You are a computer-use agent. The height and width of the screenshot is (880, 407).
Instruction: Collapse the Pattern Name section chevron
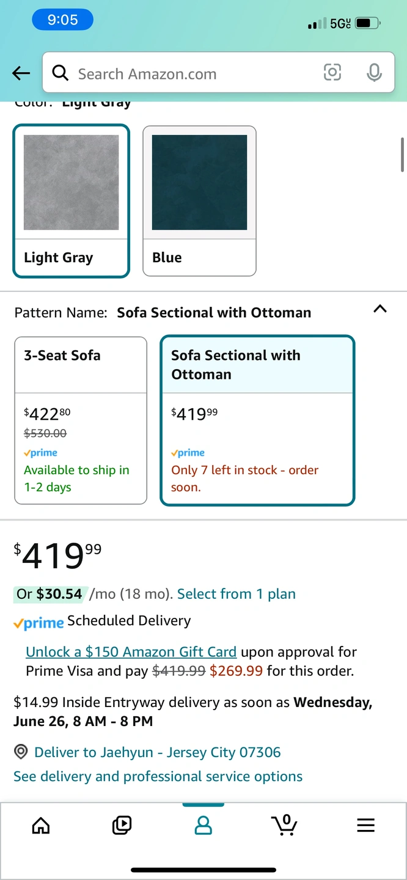pyautogui.click(x=380, y=309)
